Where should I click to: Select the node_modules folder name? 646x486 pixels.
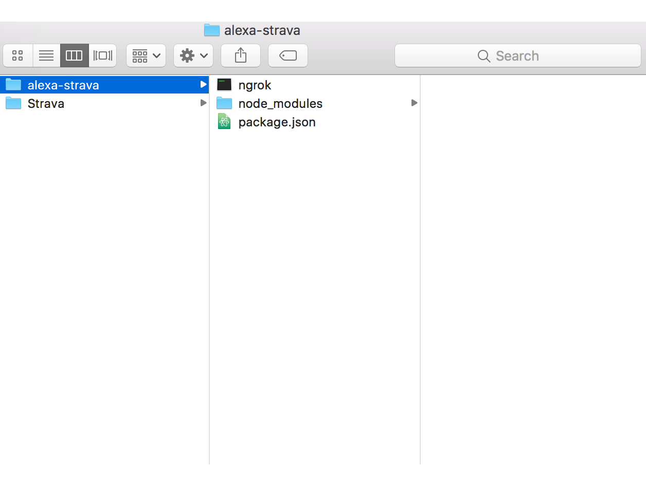pos(280,104)
